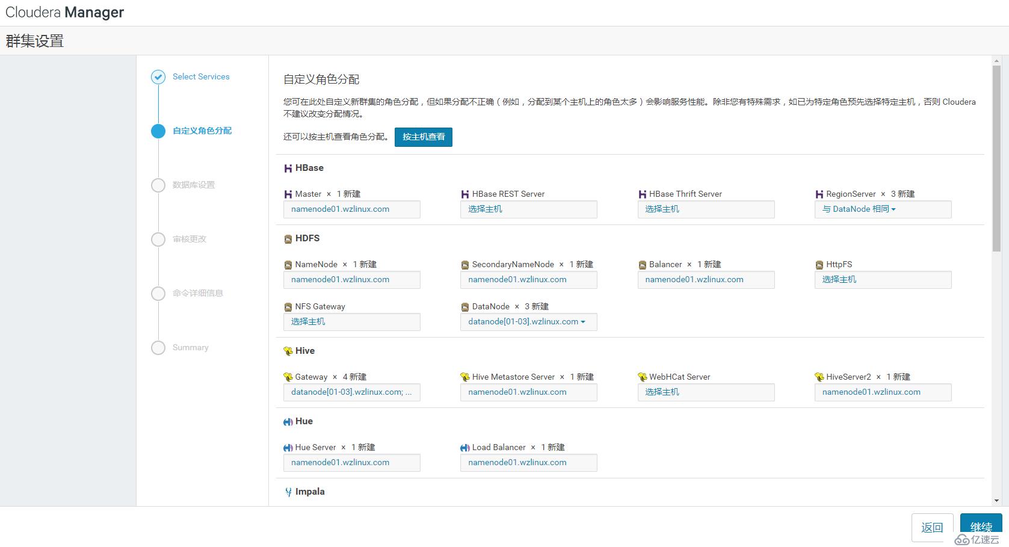The image size is (1009, 547).
Task: Click the RegionServer role icon
Action: click(819, 194)
